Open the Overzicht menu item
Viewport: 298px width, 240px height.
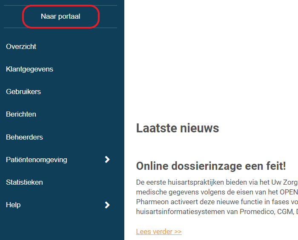(21, 46)
